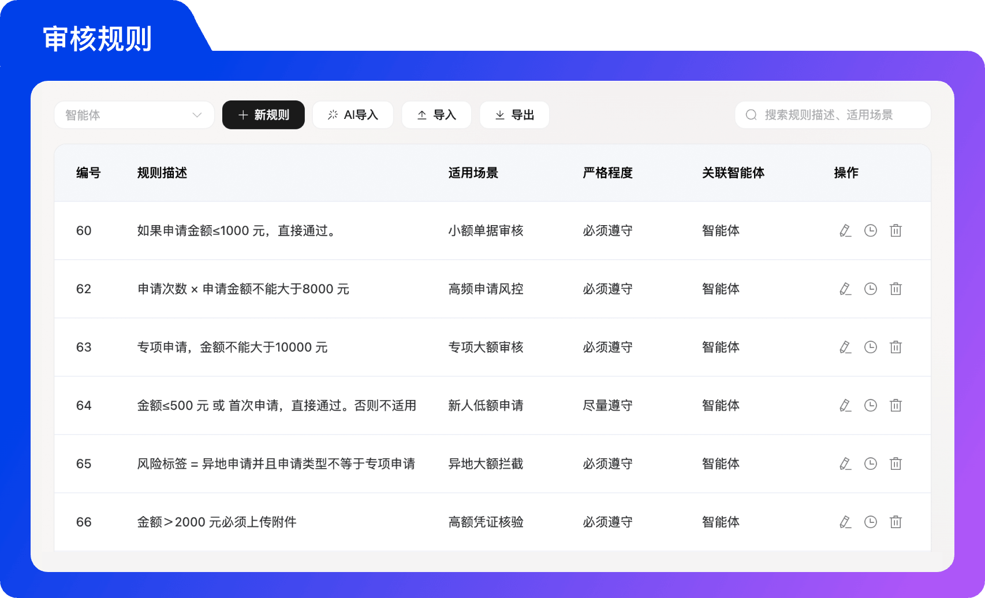This screenshot has height=598, width=985.
Task: Edit rule 60 with pencil icon
Action: (845, 231)
